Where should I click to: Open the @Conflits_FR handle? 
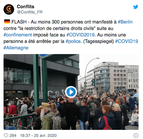[30, 12]
